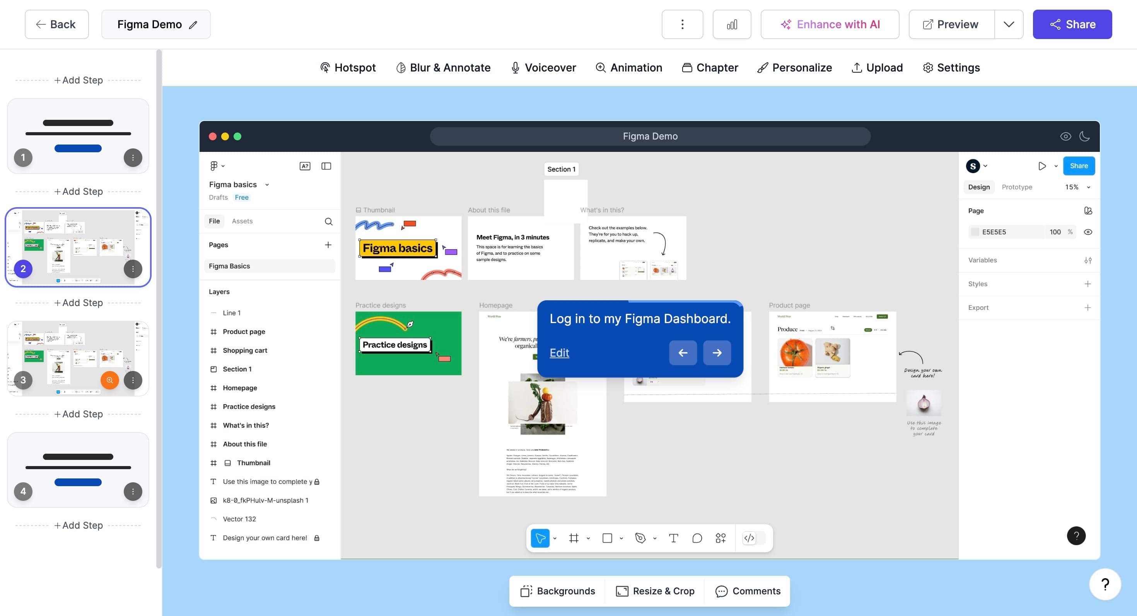Screen dimensions: 1137x616
Task: Select the Figma Basics page
Action: tap(269, 266)
